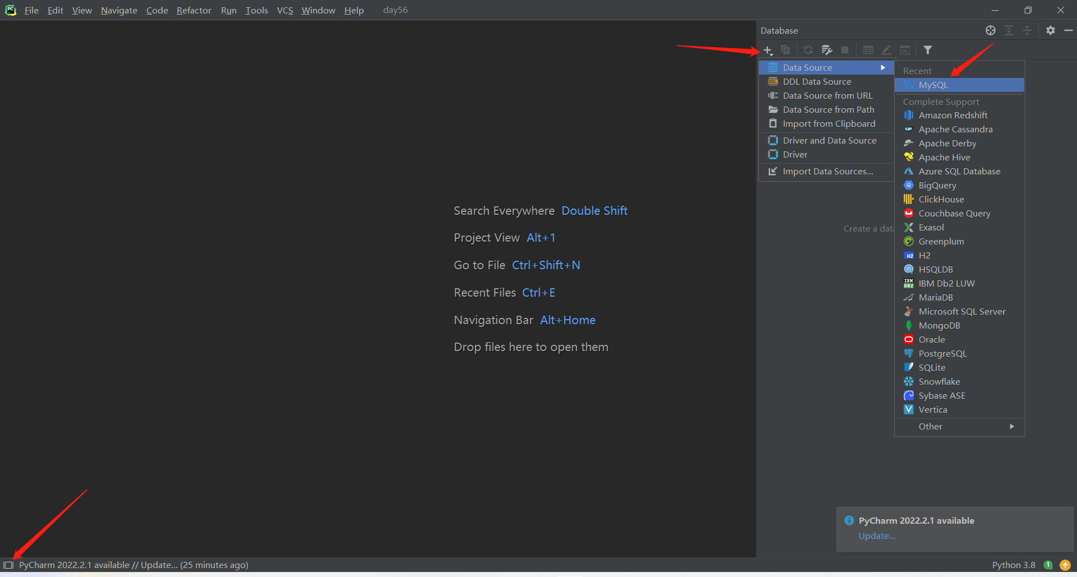The height and width of the screenshot is (577, 1077).
Task: Open the File menu
Action: coord(31,10)
